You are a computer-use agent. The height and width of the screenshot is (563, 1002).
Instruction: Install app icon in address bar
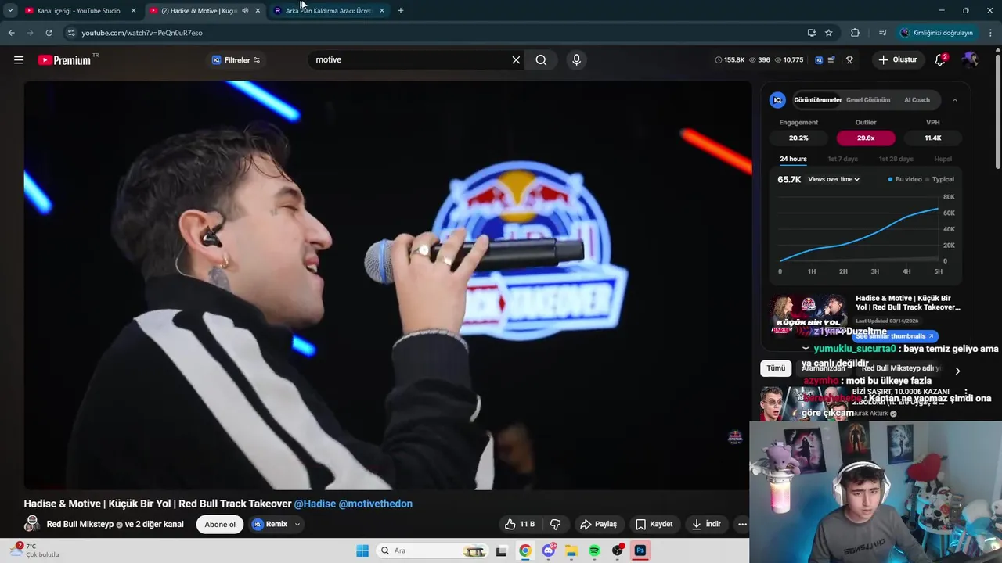click(x=812, y=33)
